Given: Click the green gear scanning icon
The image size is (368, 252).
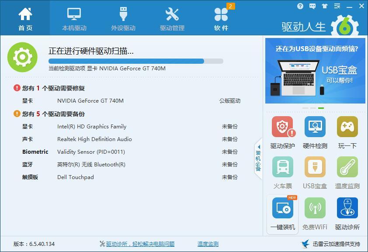Looking at the screenshot, I should point(23,57).
